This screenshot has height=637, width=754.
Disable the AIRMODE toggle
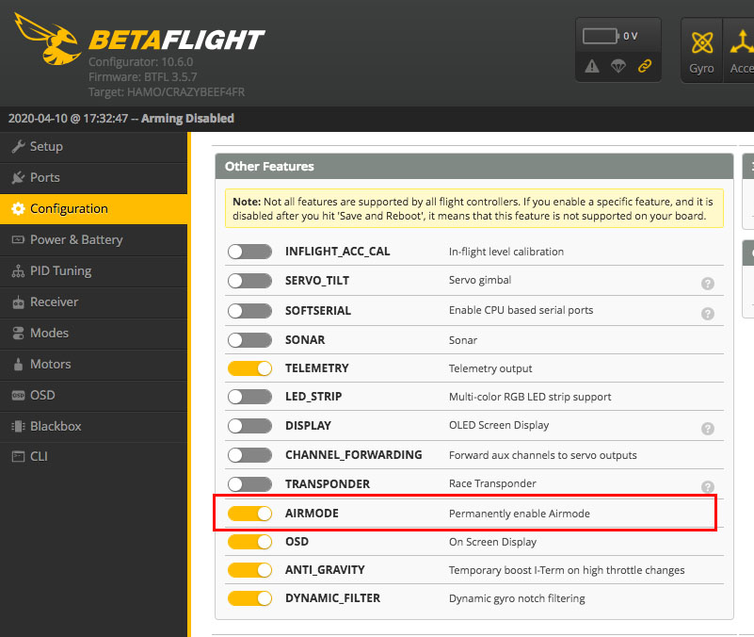(249, 514)
